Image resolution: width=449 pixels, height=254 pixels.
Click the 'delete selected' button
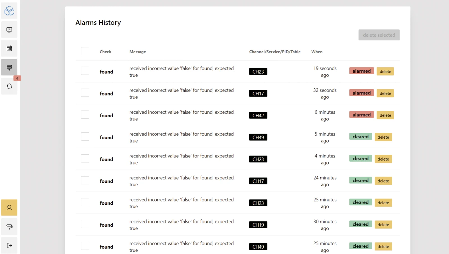379,35
